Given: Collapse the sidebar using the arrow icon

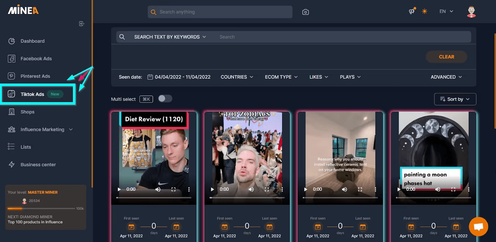Looking at the screenshot, I should pos(82,24).
